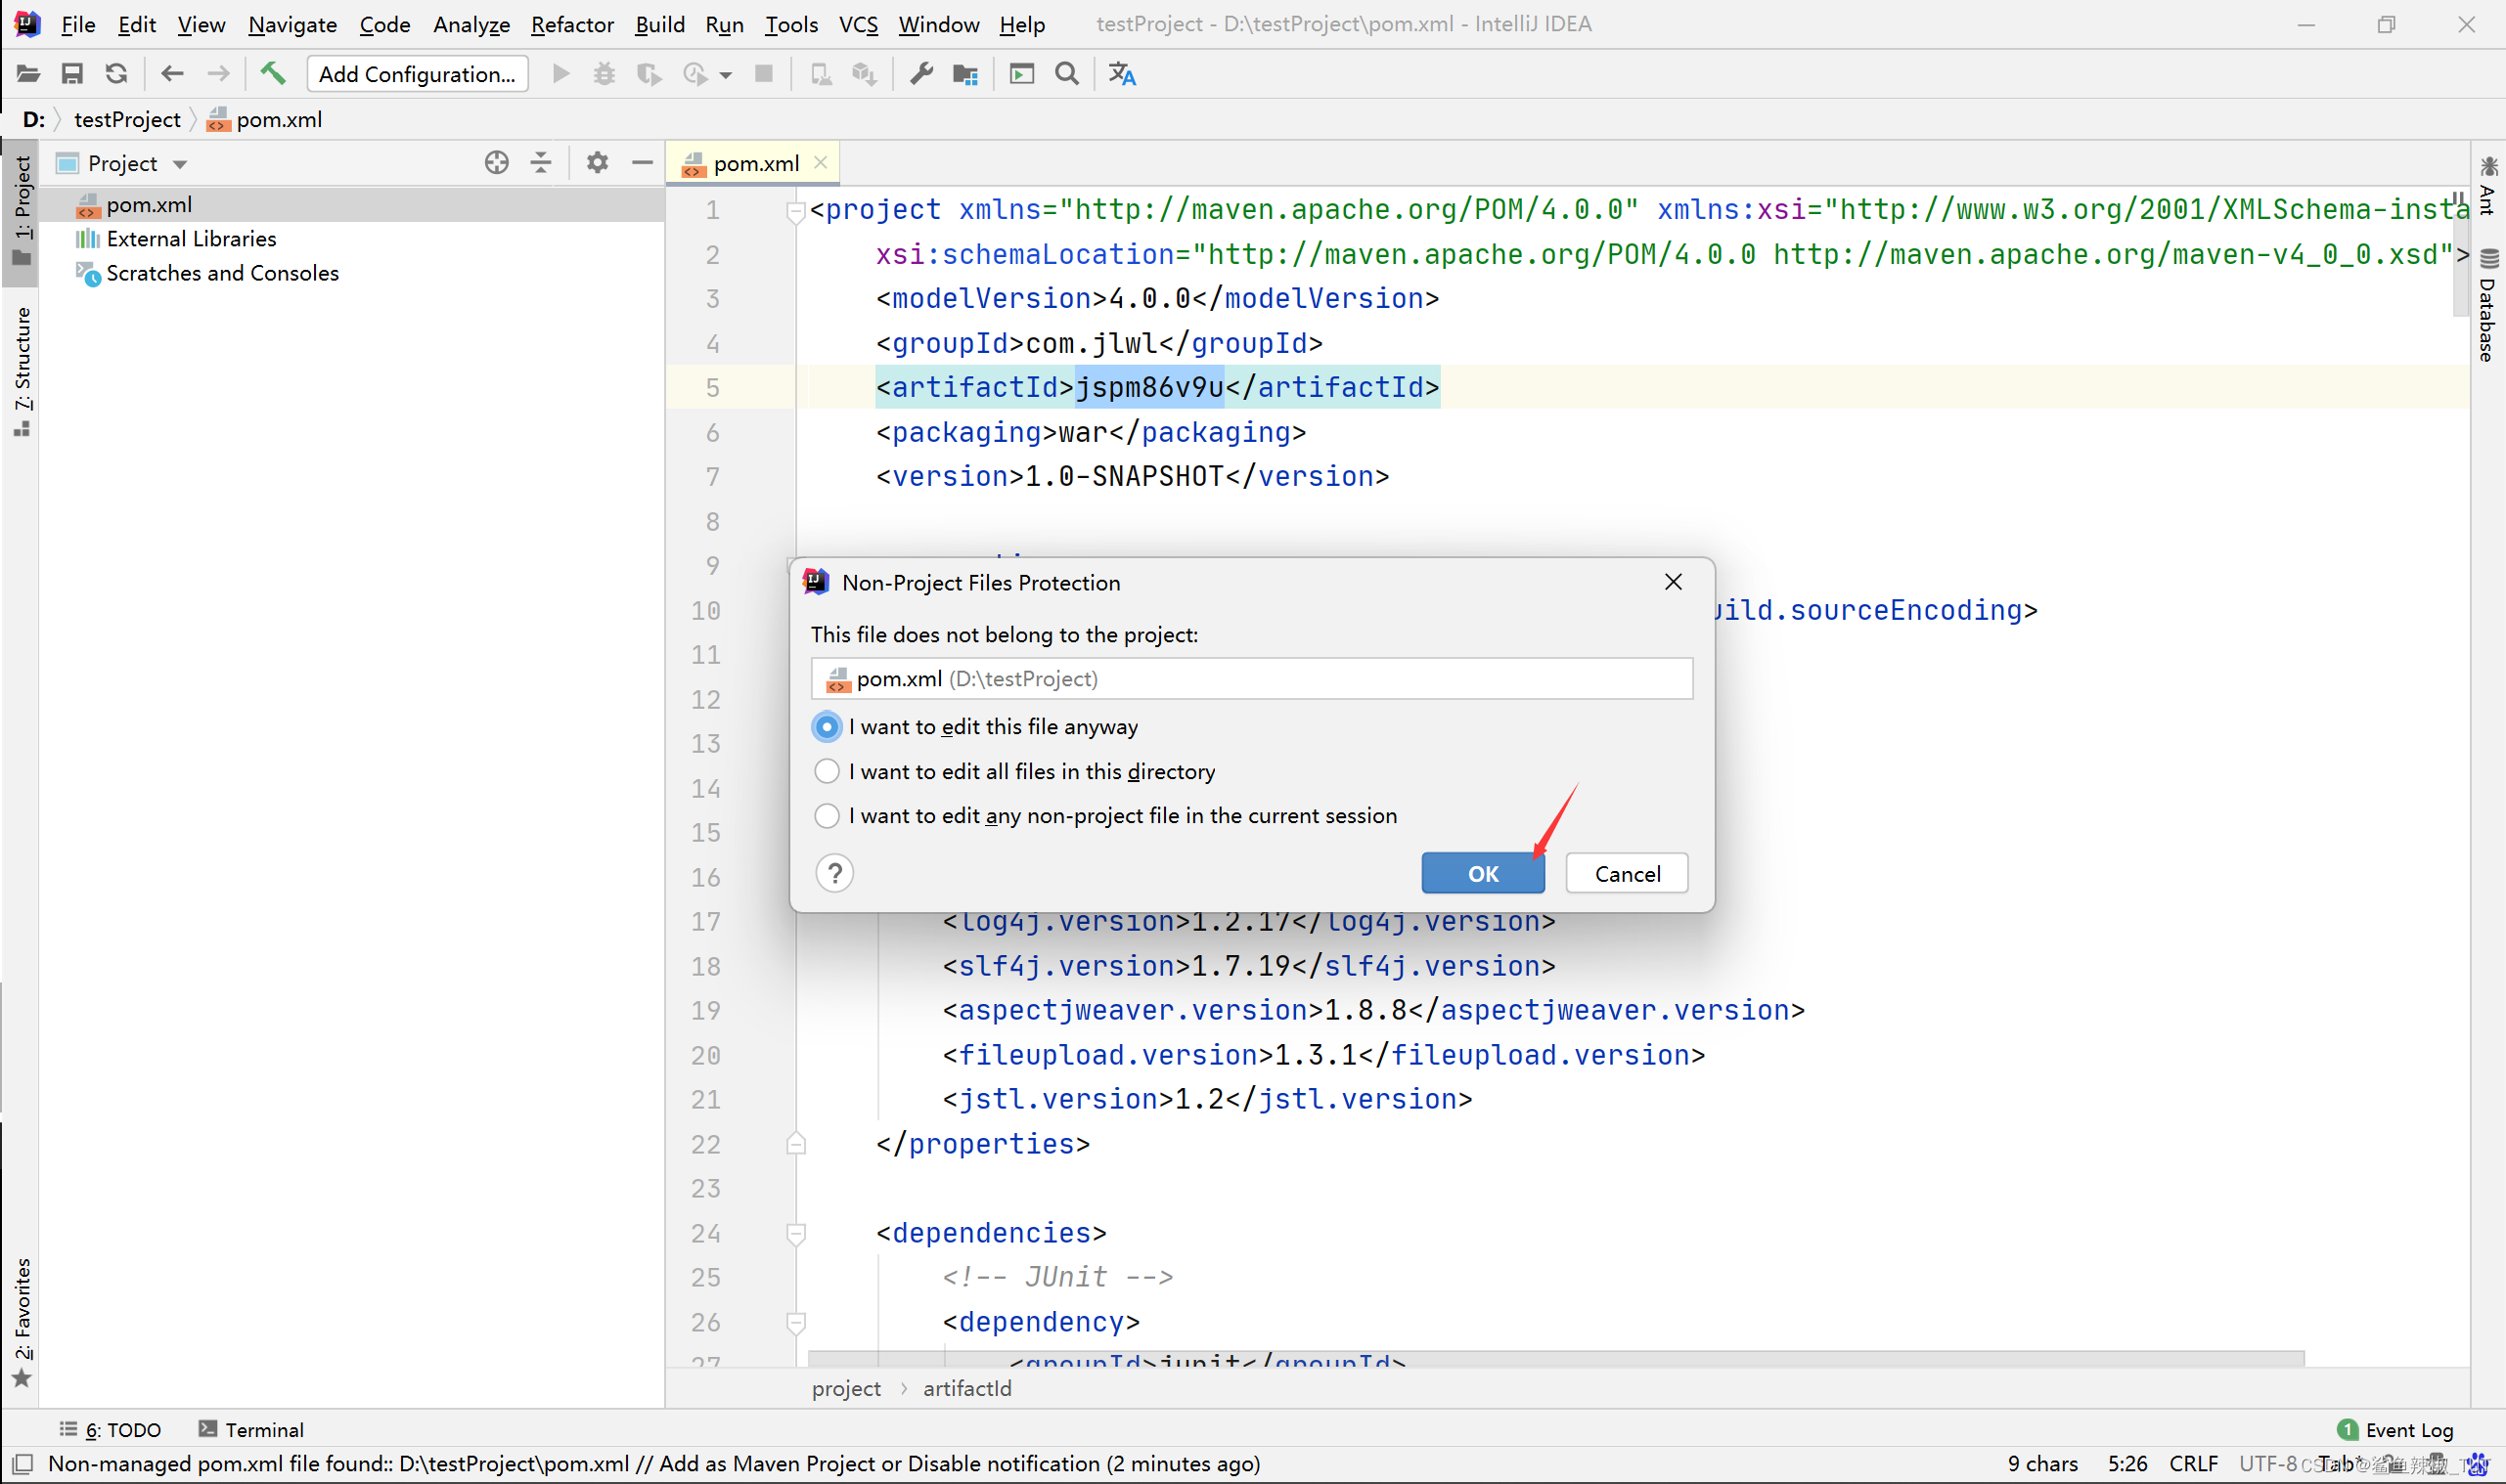Viewport: 2506px width, 1484px height.
Task: Click the locate target icon in Project panel
Action: pyautogui.click(x=496, y=163)
